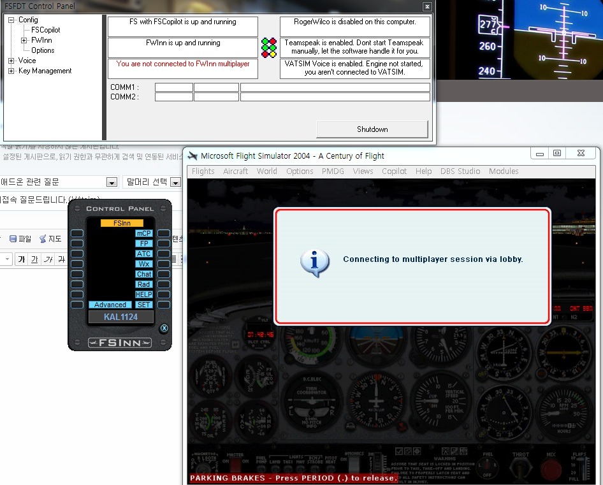Click the FSInn HELP button
603x485 pixels.
[x=144, y=294]
